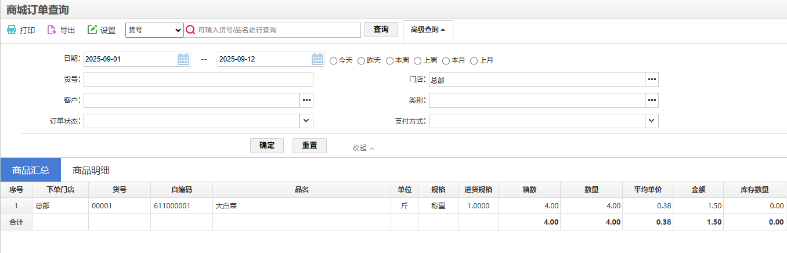The width and height of the screenshot is (787, 253).
Task: Open the 货号 search type dropdown
Action: click(154, 30)
